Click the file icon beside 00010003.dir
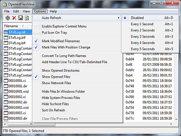Screen dimensions: 181x136 click(6, 118)
